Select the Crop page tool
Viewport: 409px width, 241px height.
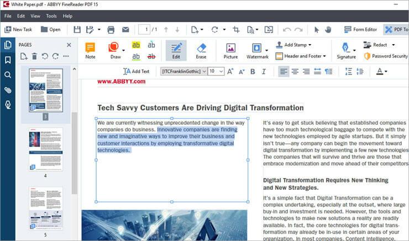236,30
